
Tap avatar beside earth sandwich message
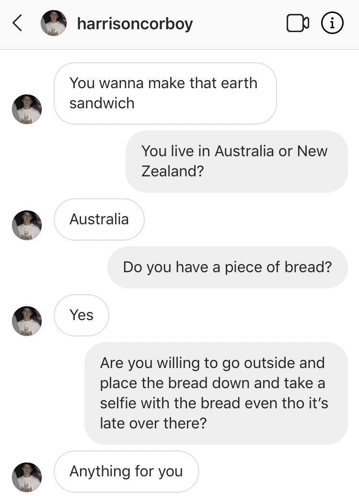[27, 109]
